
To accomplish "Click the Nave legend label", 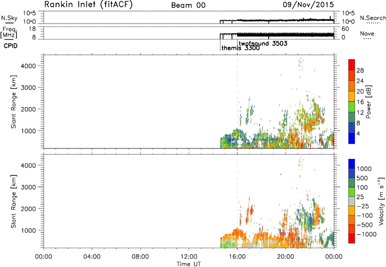I will coord(367,34).
